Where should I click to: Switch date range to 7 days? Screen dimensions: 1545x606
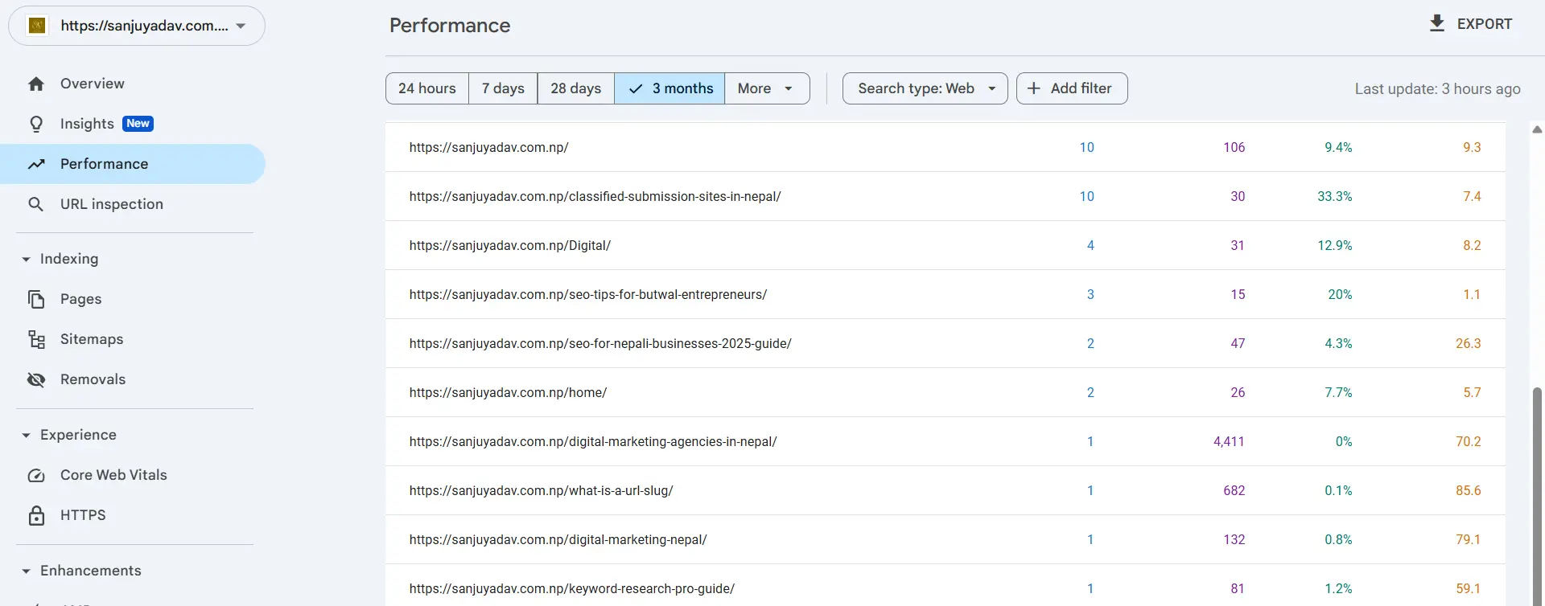[503, 88]
